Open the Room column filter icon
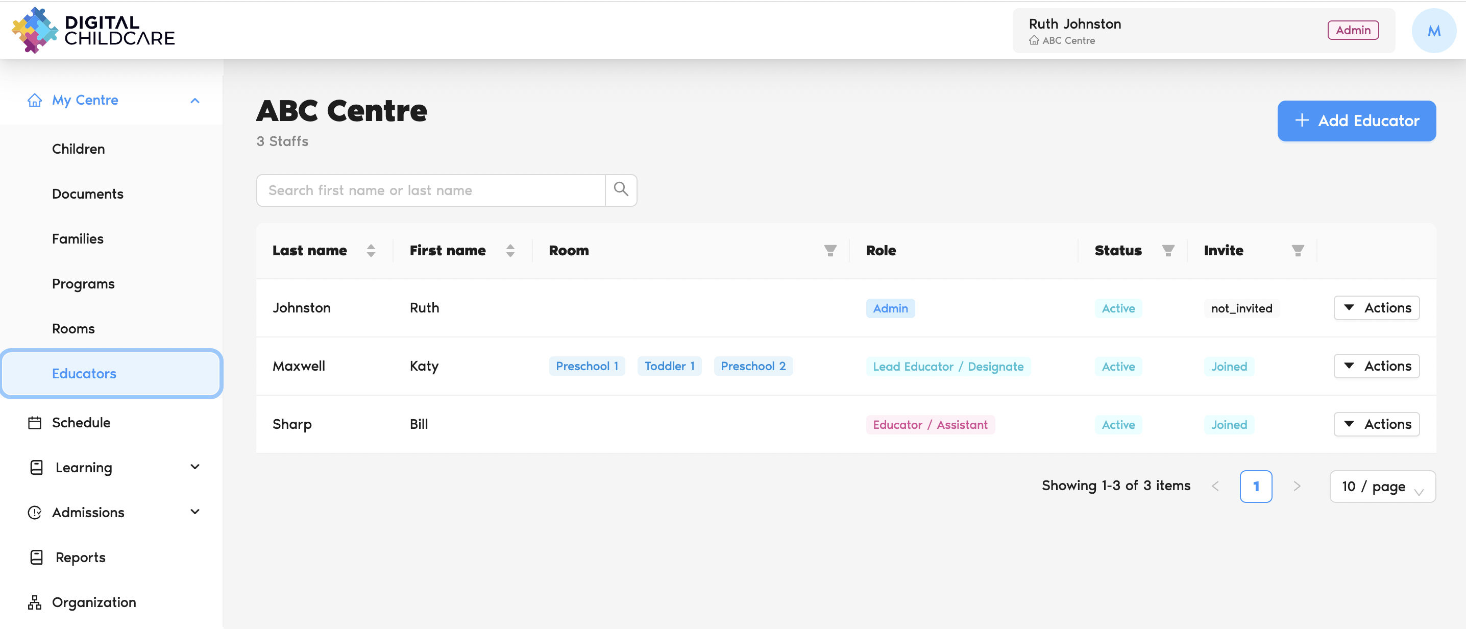This screenshot has width=1466, height=629. click(x=830, y=251)
